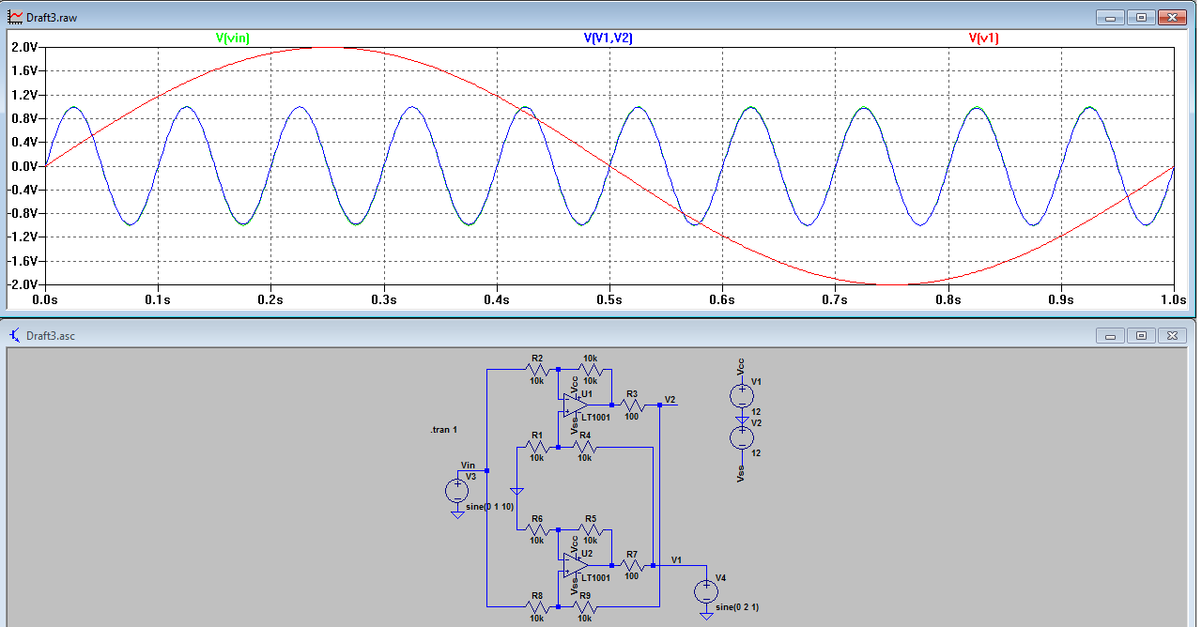This screenshot has height=627, width=1202.
Task: Select the ground symbol under V4 source
Action: tap(705, 616)
